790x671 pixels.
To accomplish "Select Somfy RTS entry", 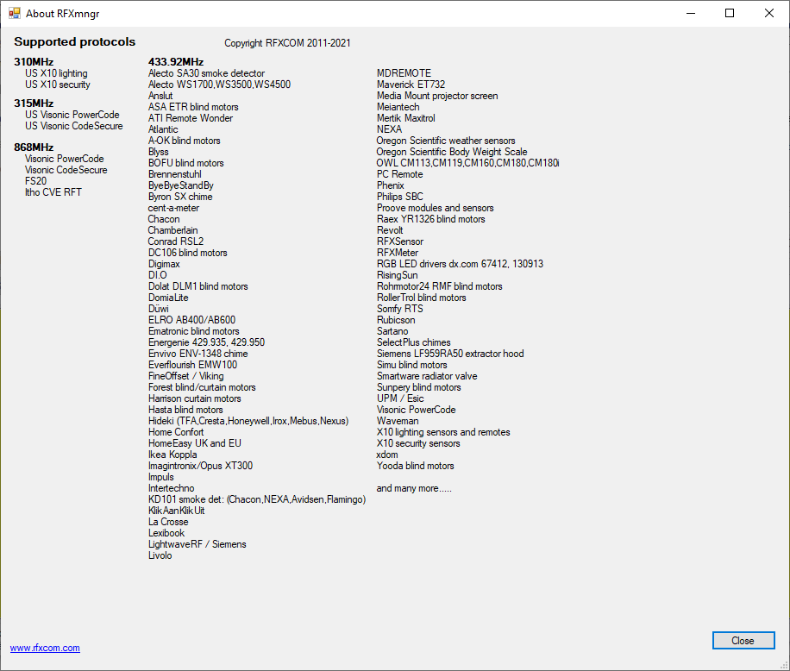I will [400, 309].
